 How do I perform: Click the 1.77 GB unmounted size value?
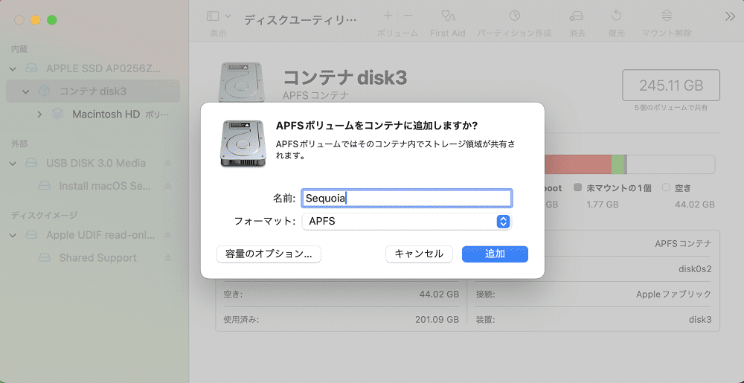(x=603, y=205)
